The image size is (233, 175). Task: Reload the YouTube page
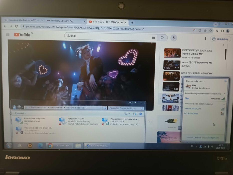[16, 26]
